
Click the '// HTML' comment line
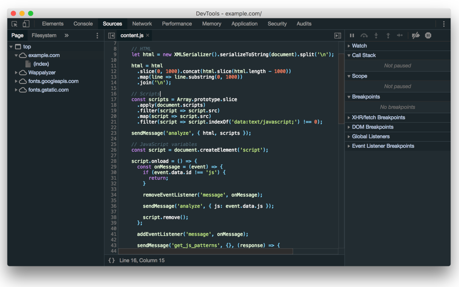tap(141, 49)
